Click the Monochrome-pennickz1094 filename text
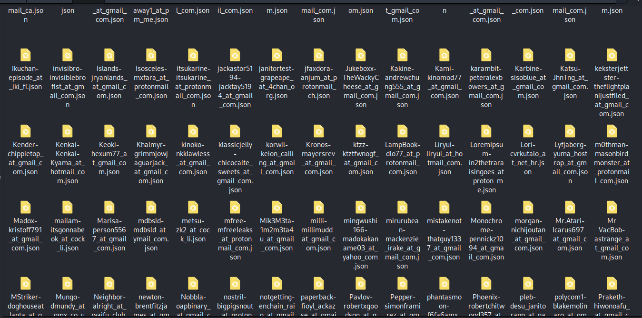 [x=486, y=239]
